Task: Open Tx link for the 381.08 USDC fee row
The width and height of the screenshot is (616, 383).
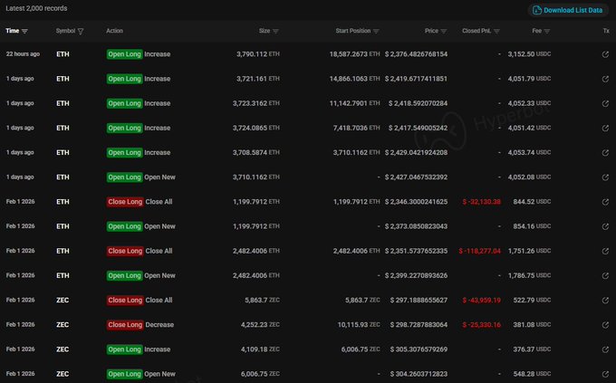Action: [x=605, y=325]
